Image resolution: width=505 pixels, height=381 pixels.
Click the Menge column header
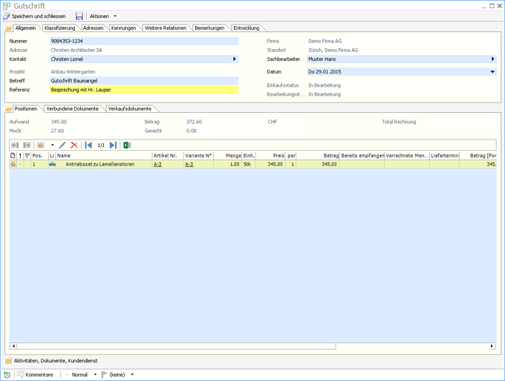(x=228, y=155)
